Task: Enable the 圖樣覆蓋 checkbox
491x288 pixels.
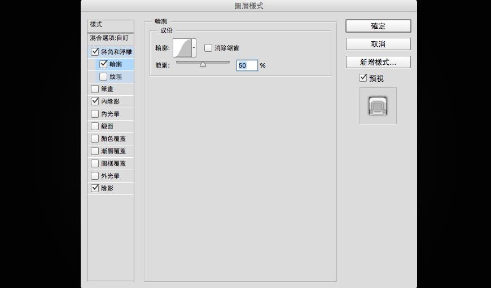Action: coord(95,163)
